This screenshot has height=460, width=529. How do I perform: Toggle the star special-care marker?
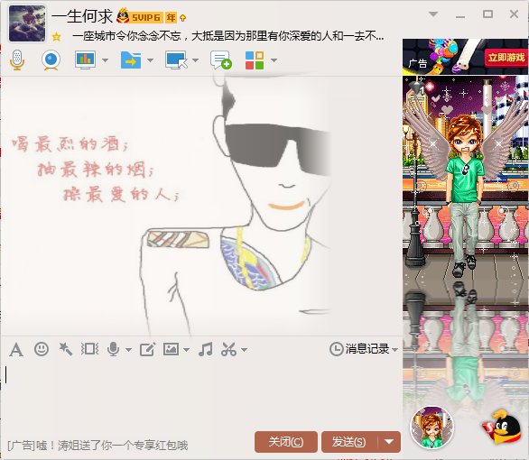pos(56,36)
